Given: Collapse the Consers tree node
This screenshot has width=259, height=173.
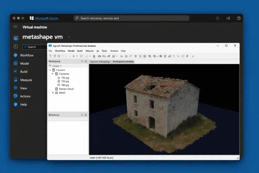Looking at the screenshot, I should tap(50, 70).
